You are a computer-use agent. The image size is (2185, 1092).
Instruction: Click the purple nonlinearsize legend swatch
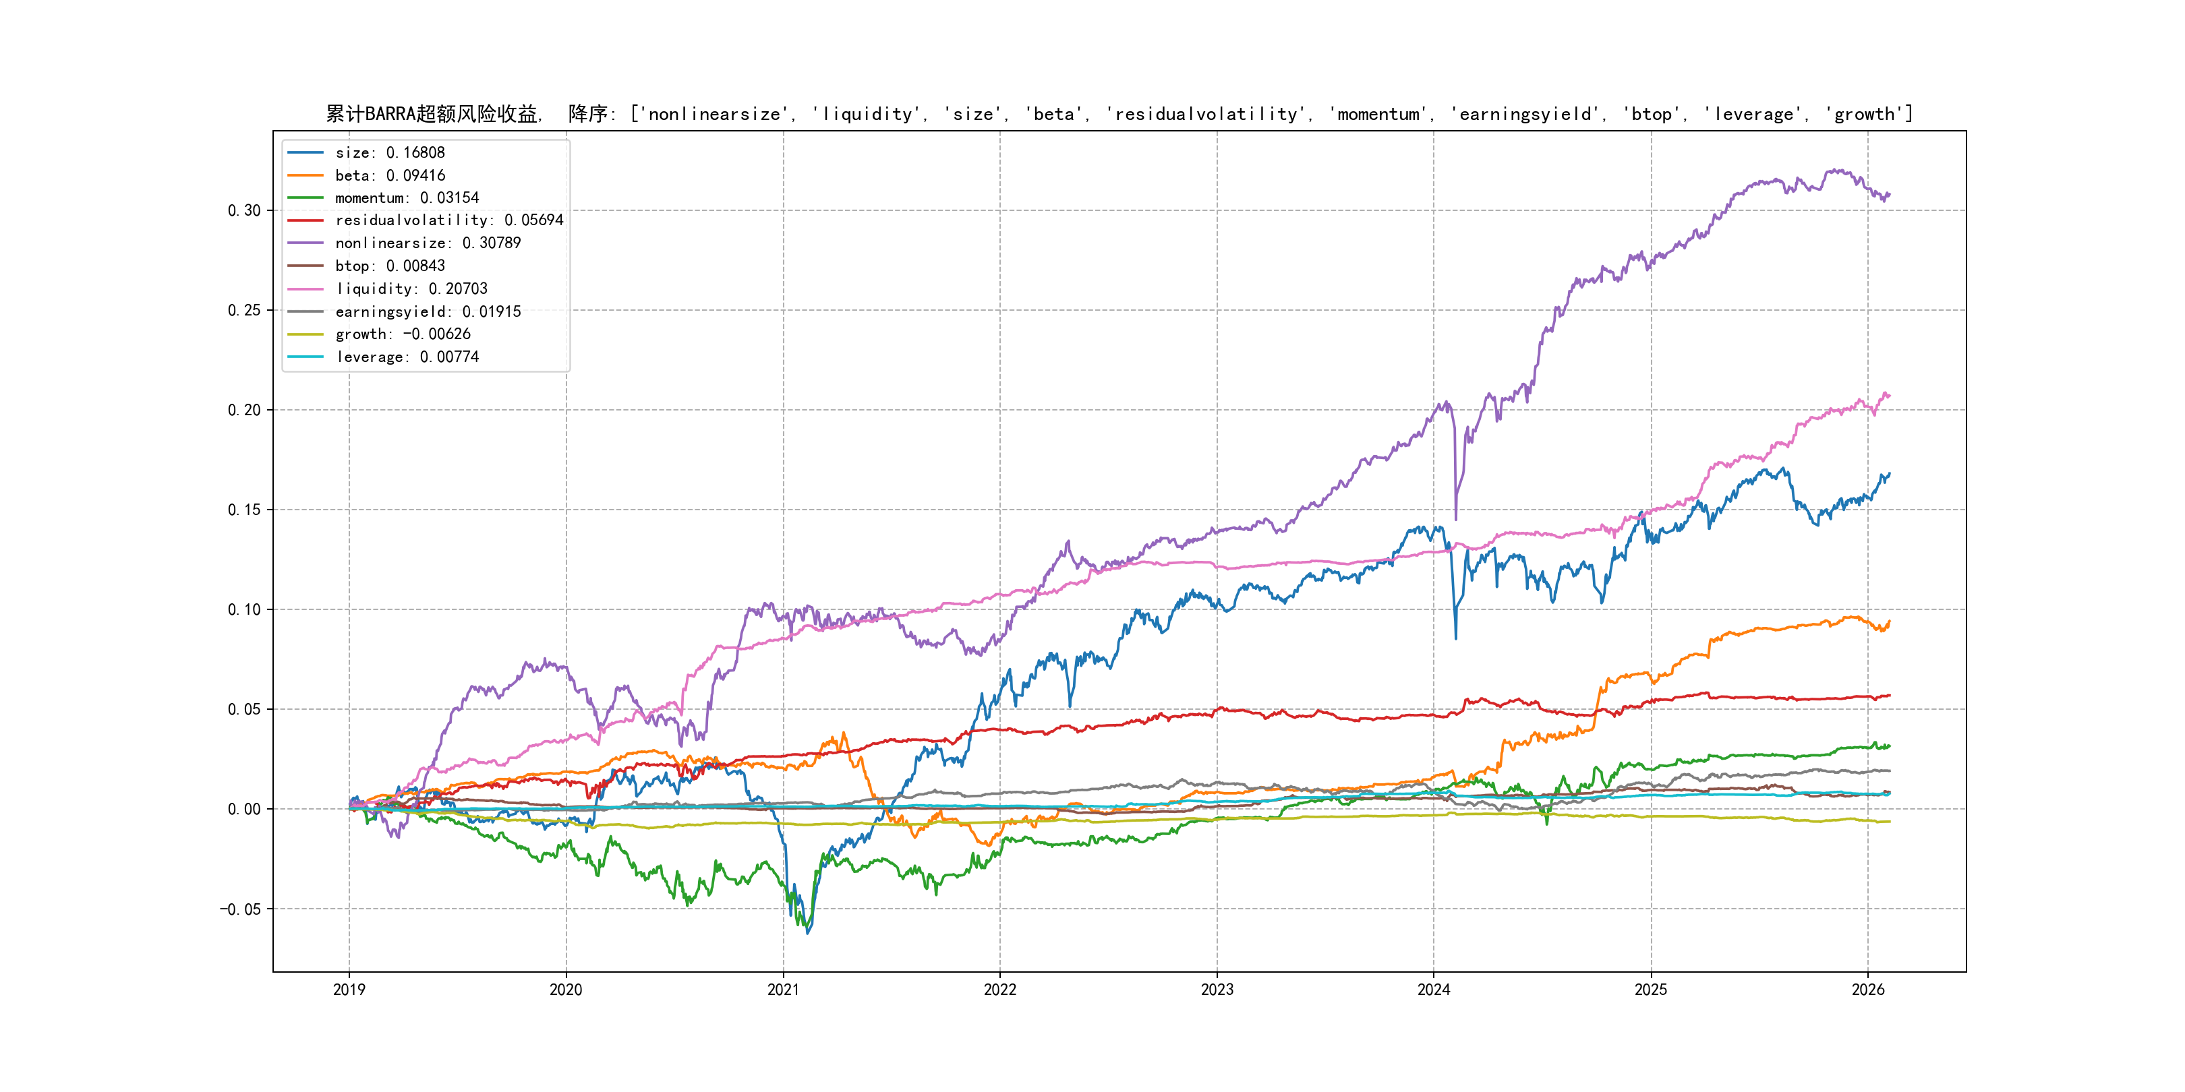305,243
